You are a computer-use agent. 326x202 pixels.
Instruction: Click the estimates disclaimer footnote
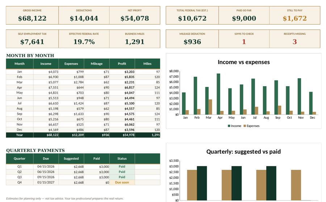(x=65, y=198)
